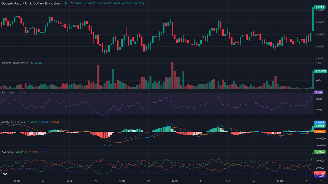Click the 27 date label on time axis
The image size is (328, 184).
tap(43, 181)
